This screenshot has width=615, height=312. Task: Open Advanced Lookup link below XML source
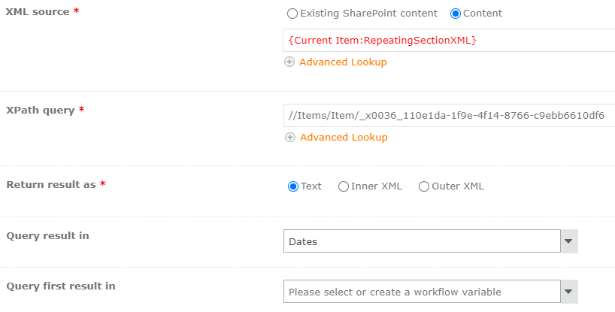[343, 62]
